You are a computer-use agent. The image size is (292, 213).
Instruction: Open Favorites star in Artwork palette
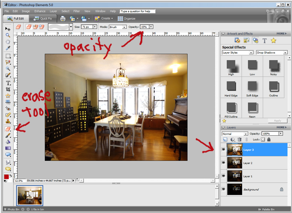coord(273,40)
